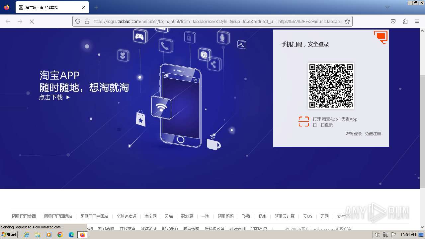Launch Microsoft Edge from taskbar
Screen dimensions: 425x239
71,235
